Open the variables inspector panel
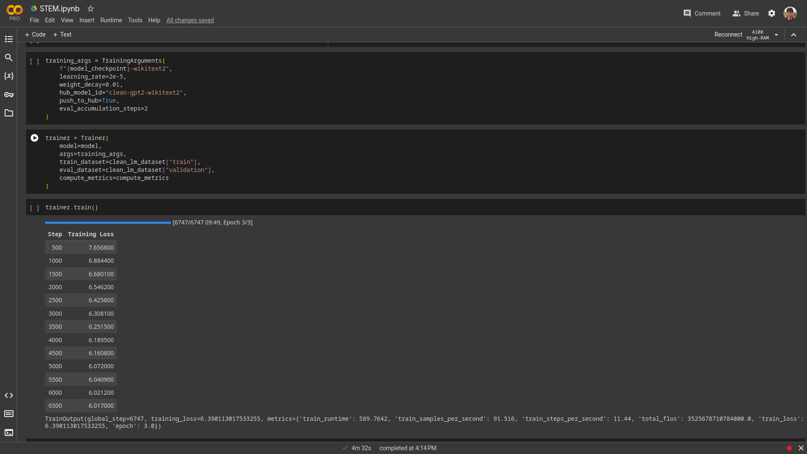The image size is (807, 454). pyautogui.click(x=9, y=76)
